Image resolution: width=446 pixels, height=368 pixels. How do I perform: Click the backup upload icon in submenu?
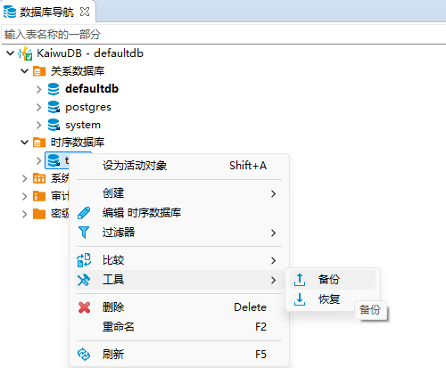[x=300, y=280]
